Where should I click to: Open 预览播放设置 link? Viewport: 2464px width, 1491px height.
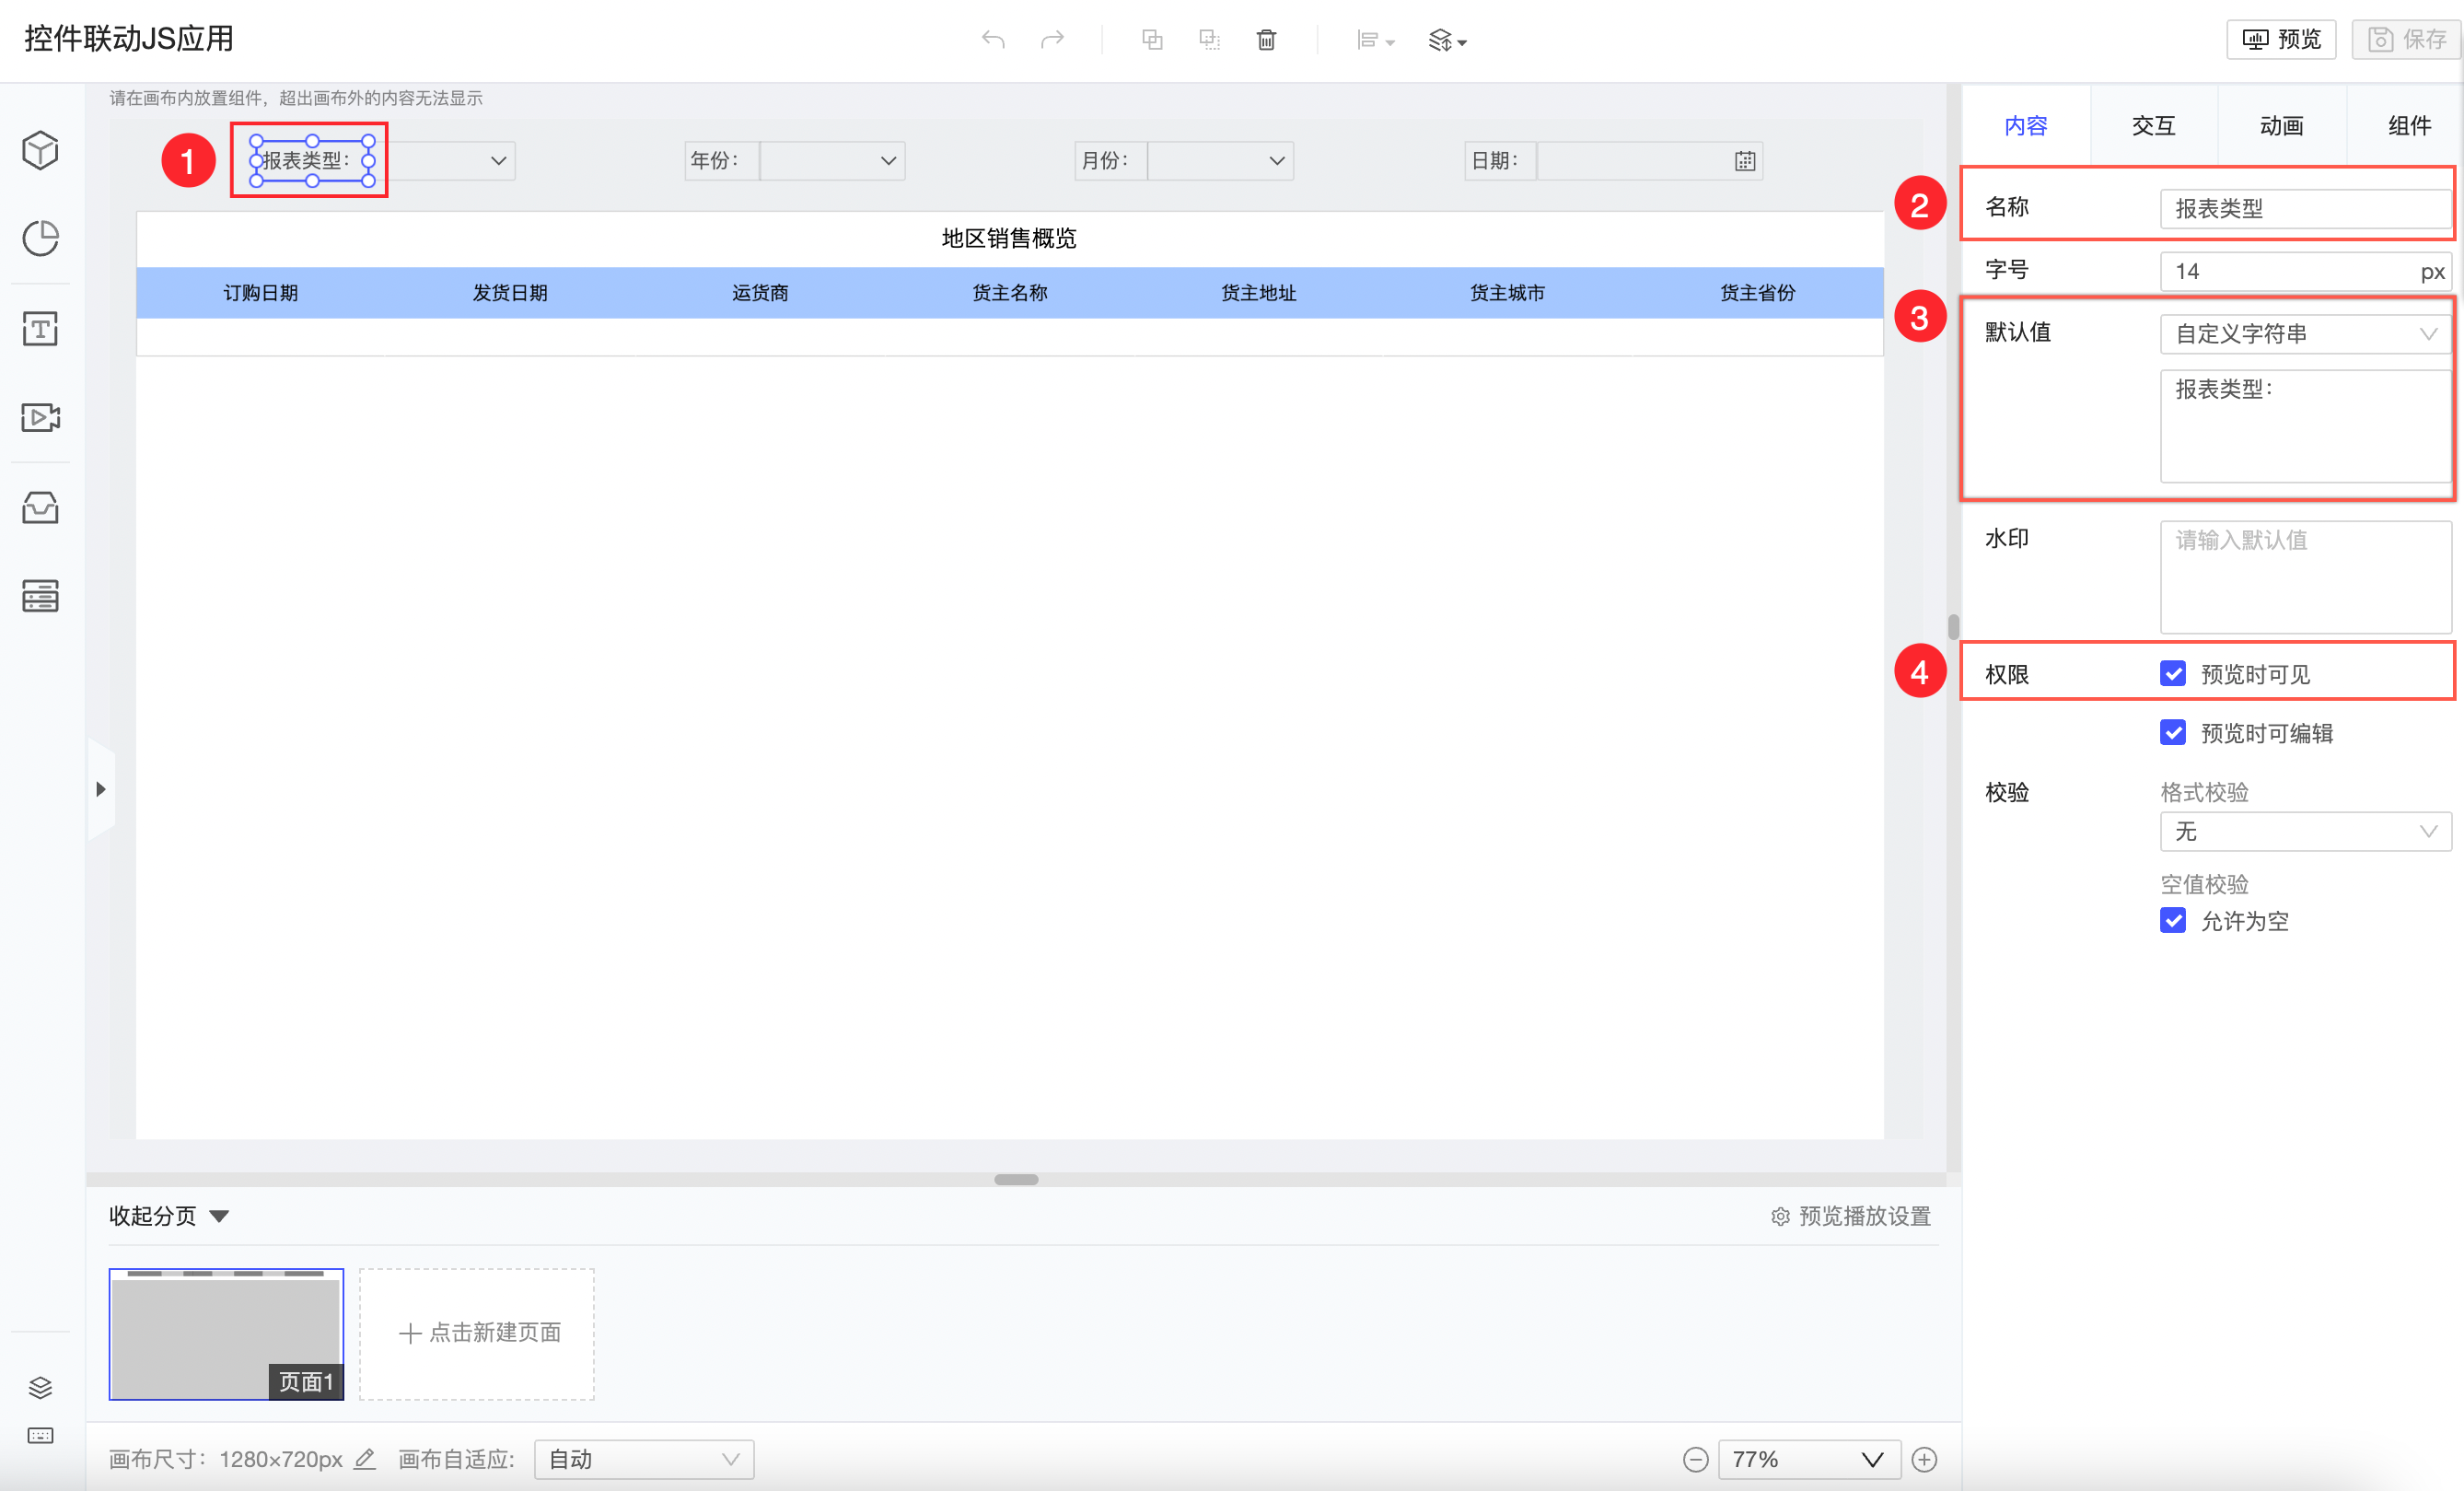tap(1851, 1216)
